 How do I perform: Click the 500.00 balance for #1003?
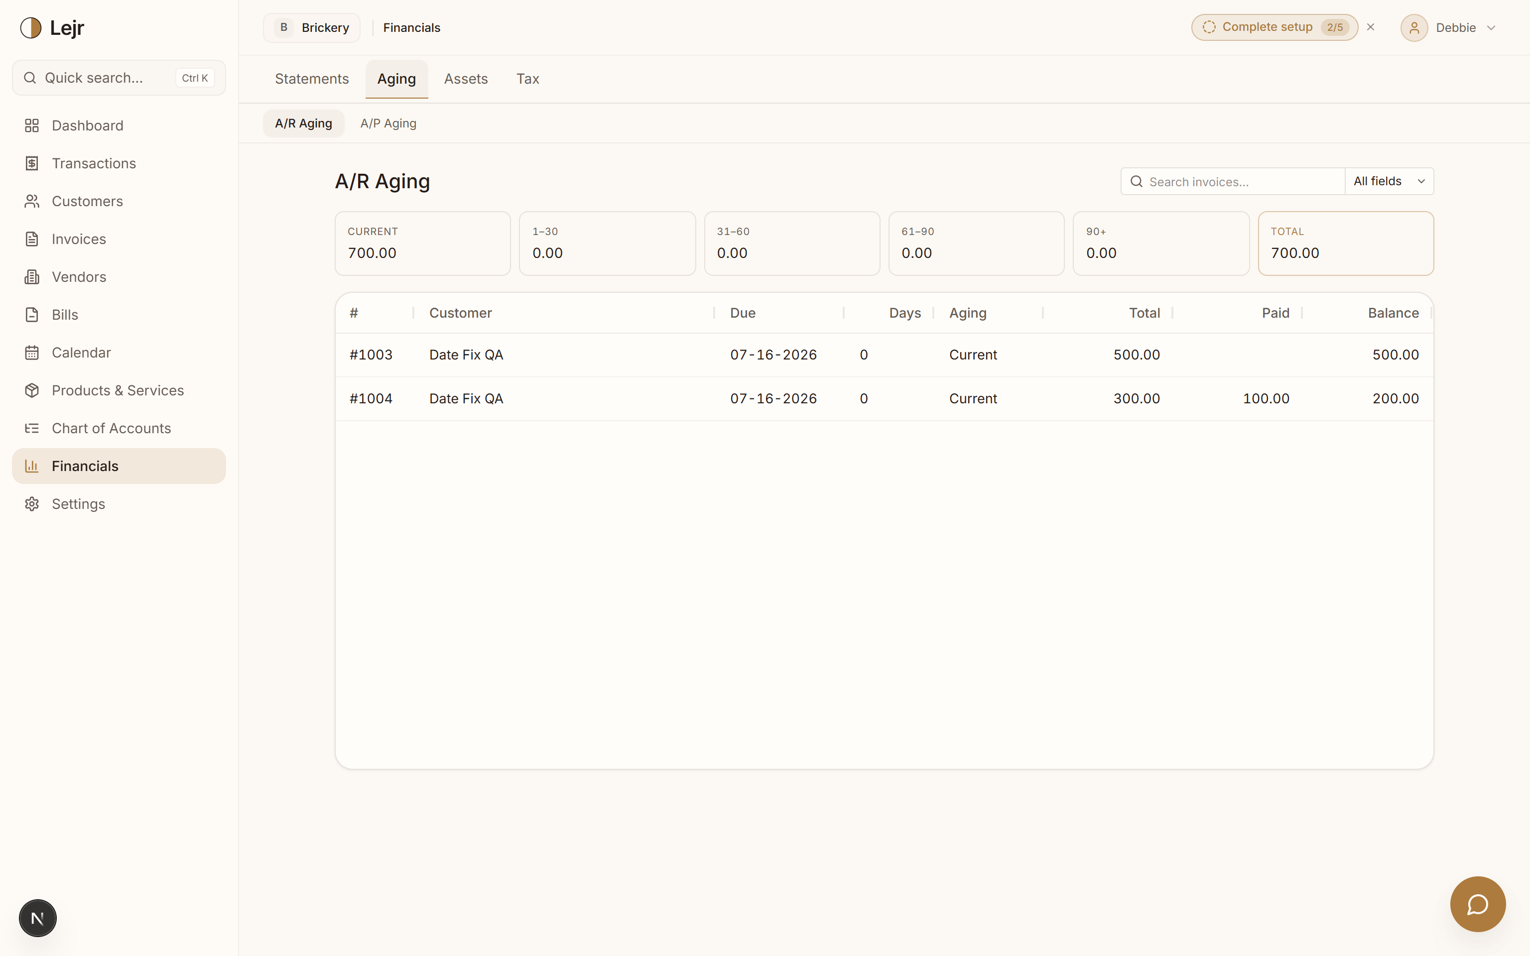(x=1396, y=355)
